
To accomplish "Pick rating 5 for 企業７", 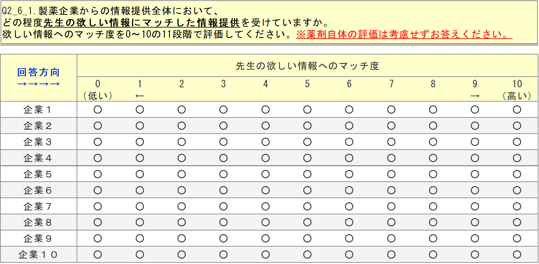I will click(307, 206).
